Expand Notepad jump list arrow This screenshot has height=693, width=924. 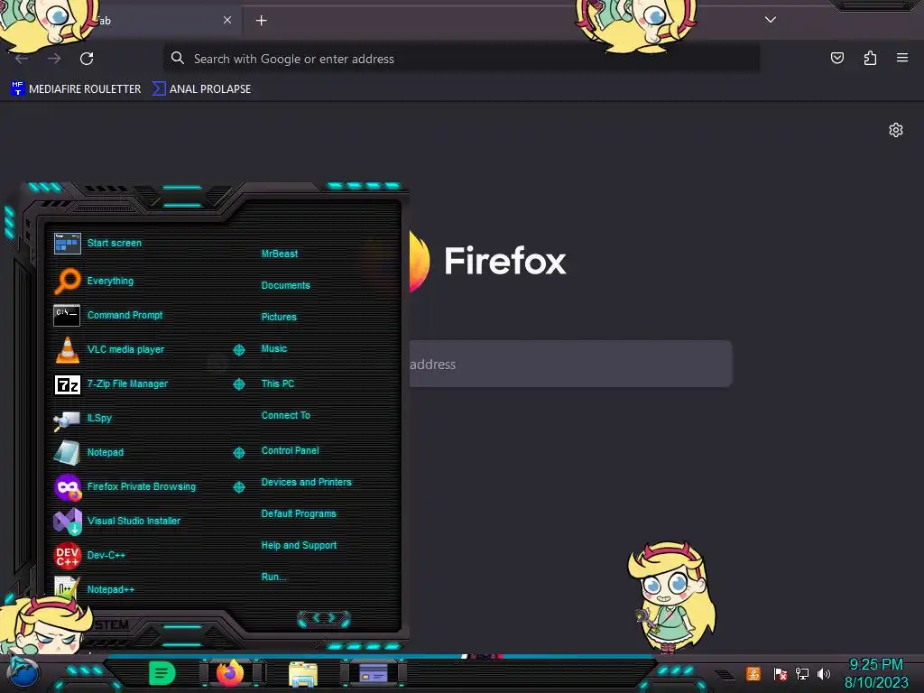click(x=238, y=453)
